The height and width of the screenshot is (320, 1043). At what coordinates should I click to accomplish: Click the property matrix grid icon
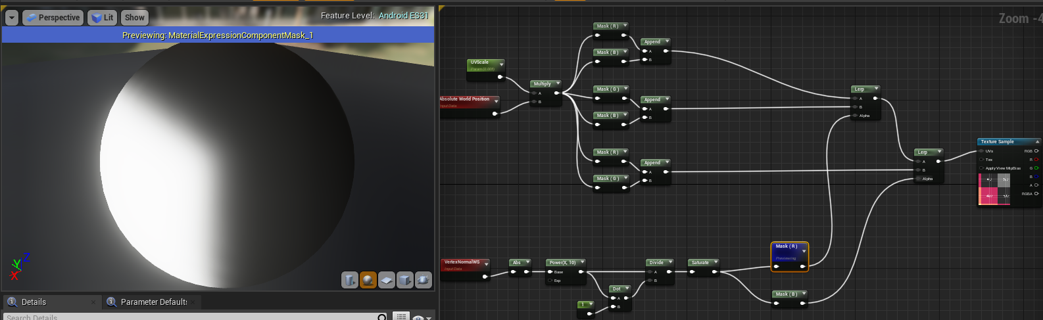(401, 317)
